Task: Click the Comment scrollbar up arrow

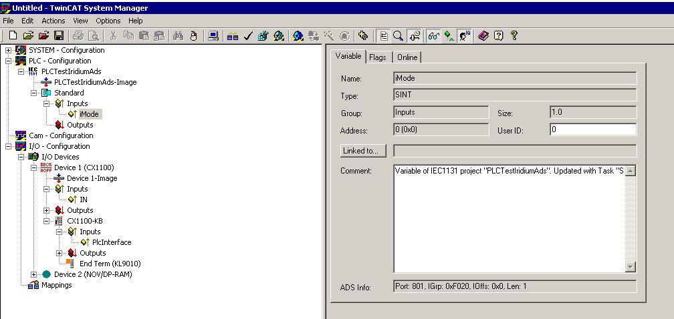Action: pos(630,171)
